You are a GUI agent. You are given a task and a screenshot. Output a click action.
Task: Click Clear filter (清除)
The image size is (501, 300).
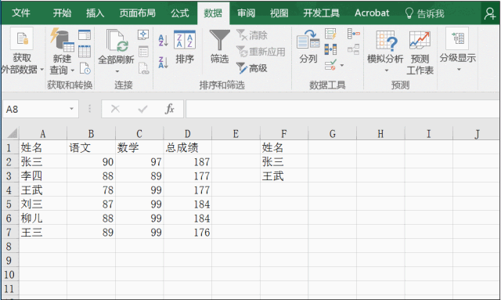[252, 35]
